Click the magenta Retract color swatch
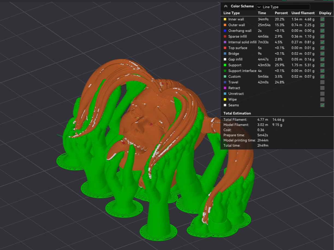The width and height of the screenshot is (334, 250). [x=225, y=88]
